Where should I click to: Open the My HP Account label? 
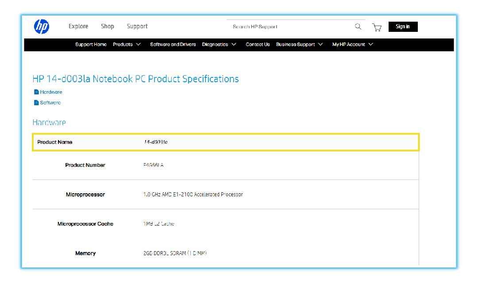(348, 45)
